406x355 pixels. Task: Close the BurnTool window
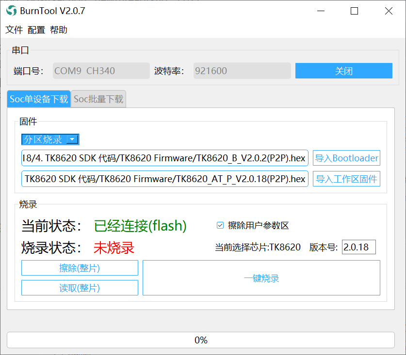coord(389,11)
